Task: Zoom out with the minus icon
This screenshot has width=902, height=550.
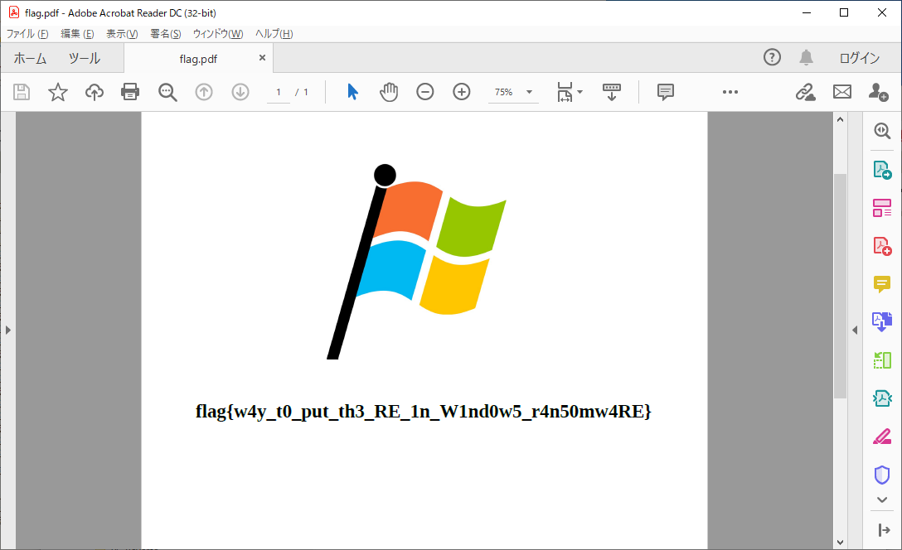Action: [425, 92]
